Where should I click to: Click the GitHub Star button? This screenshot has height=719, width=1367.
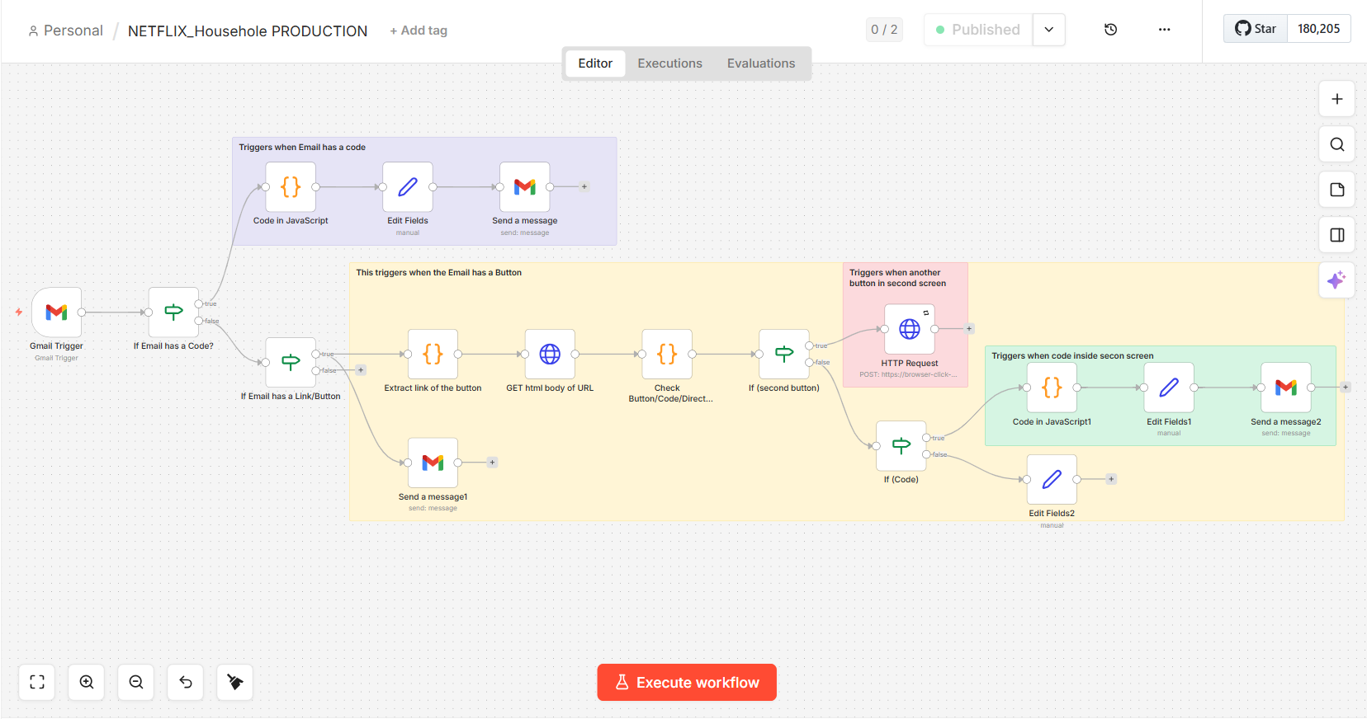[x=1256, y=29]
